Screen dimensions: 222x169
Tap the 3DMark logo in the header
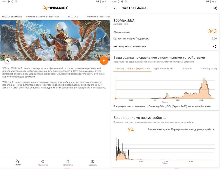click(x=55, y=8)
